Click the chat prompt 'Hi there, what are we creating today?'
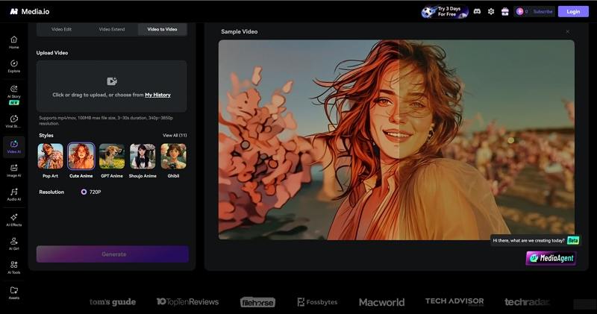 [x=528, y=241]
